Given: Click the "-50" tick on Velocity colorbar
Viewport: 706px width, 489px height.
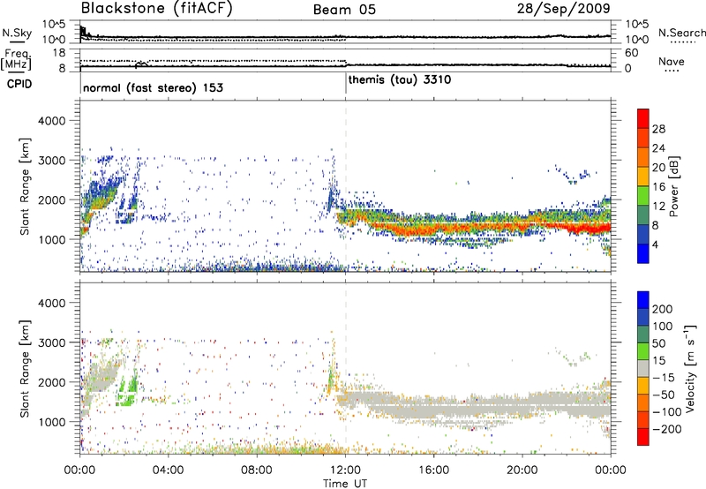Looking at the screenshot, I should (x=663, y=395).
